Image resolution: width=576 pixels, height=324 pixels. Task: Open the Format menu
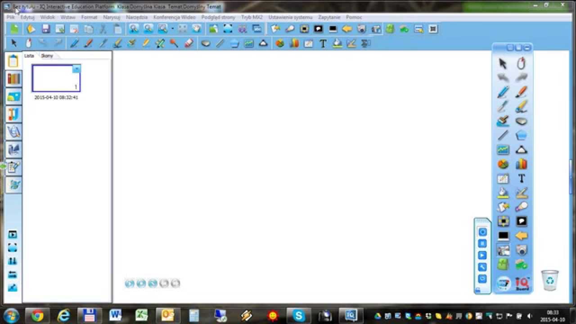click(x=89, y=17)
